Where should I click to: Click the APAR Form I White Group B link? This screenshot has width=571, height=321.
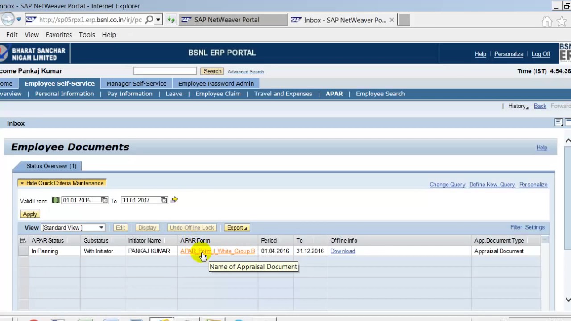pyautogui.click(x=217, y=251)
